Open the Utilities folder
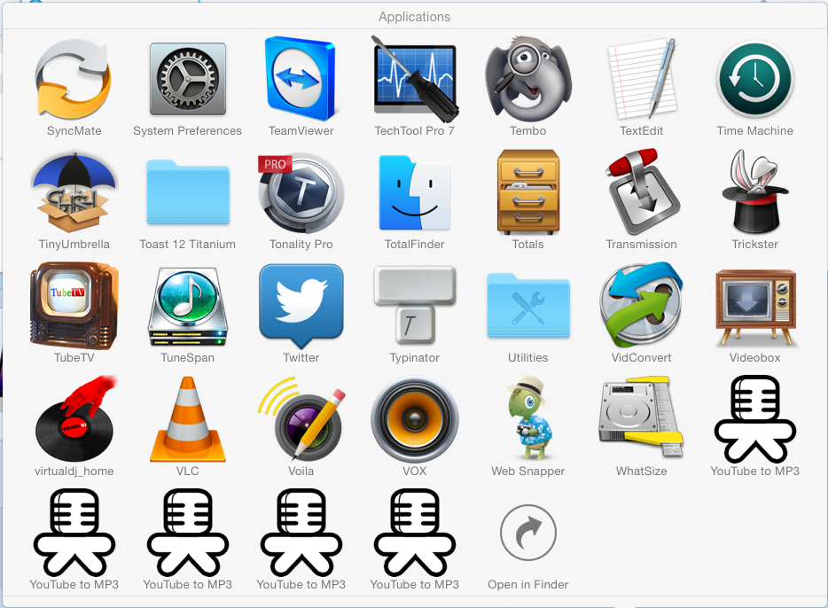Viewport: 828px width, 608px height. pyautogui.click(x=528, y=306)
